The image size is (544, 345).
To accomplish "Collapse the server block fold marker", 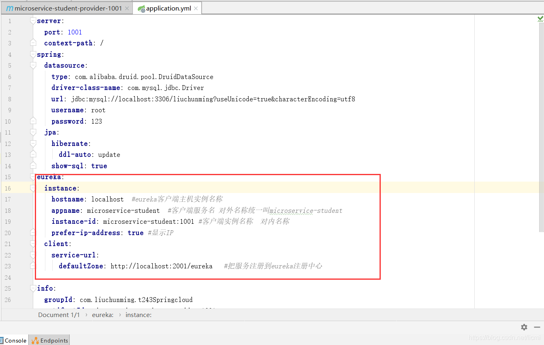I will (33, 21).
